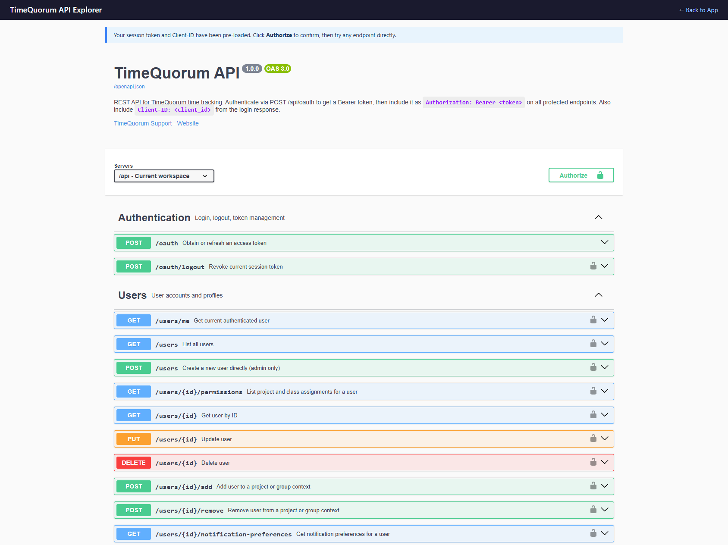
Task: Click the DELETE badge for Delete user
Action: click(134, 463)
